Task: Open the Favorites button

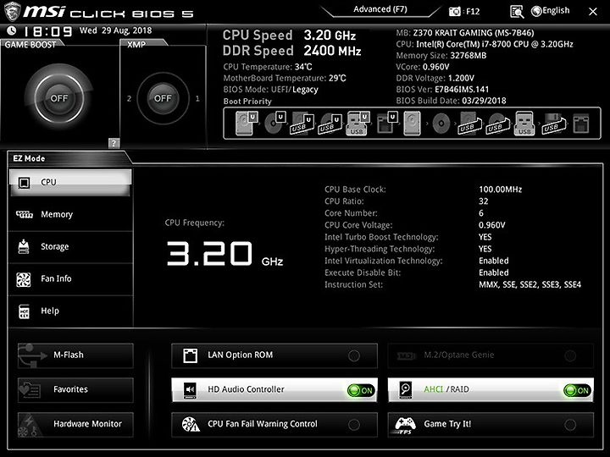Action: click(75, 390)
